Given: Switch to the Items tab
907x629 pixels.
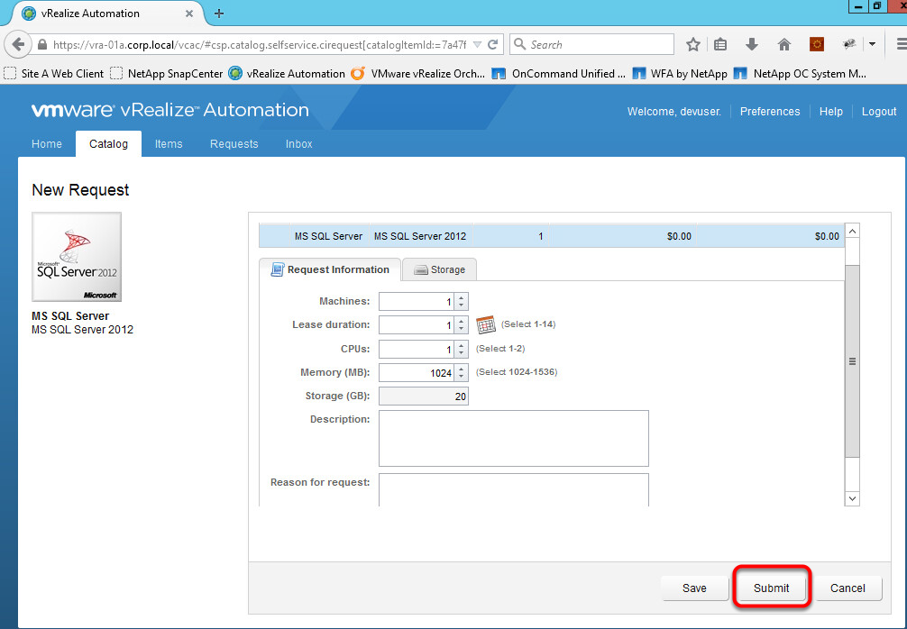Looking at the screenshot, I should point(169,144).
